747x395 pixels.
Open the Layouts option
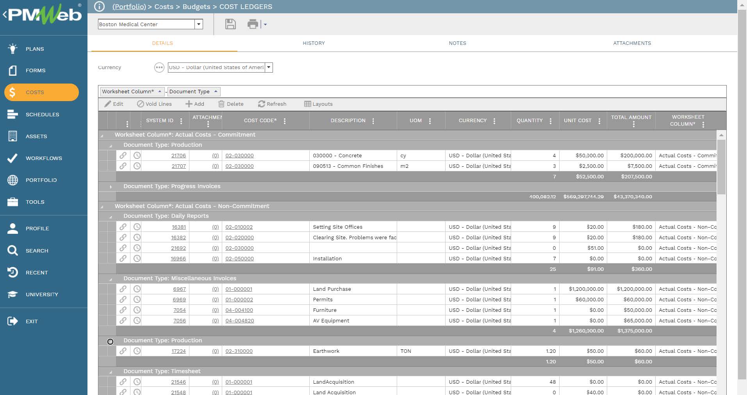tap(318, 104)
